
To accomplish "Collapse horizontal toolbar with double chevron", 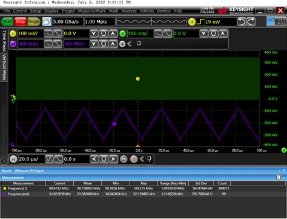I will (x=142, y=159).
